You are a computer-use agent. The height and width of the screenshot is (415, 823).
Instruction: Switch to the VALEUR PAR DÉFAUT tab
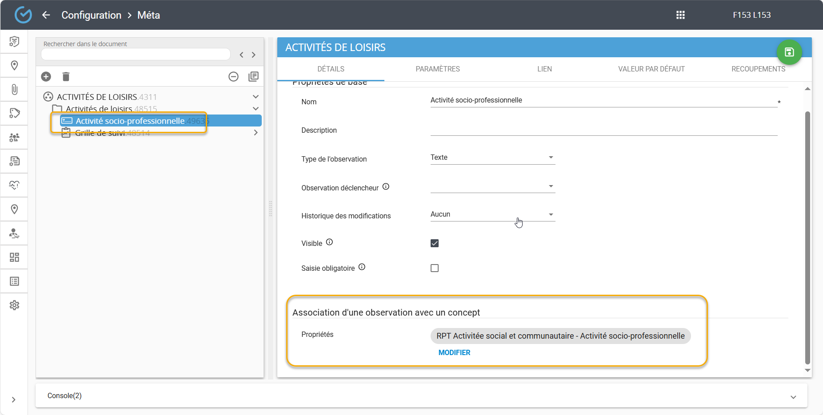pos(651,69)
